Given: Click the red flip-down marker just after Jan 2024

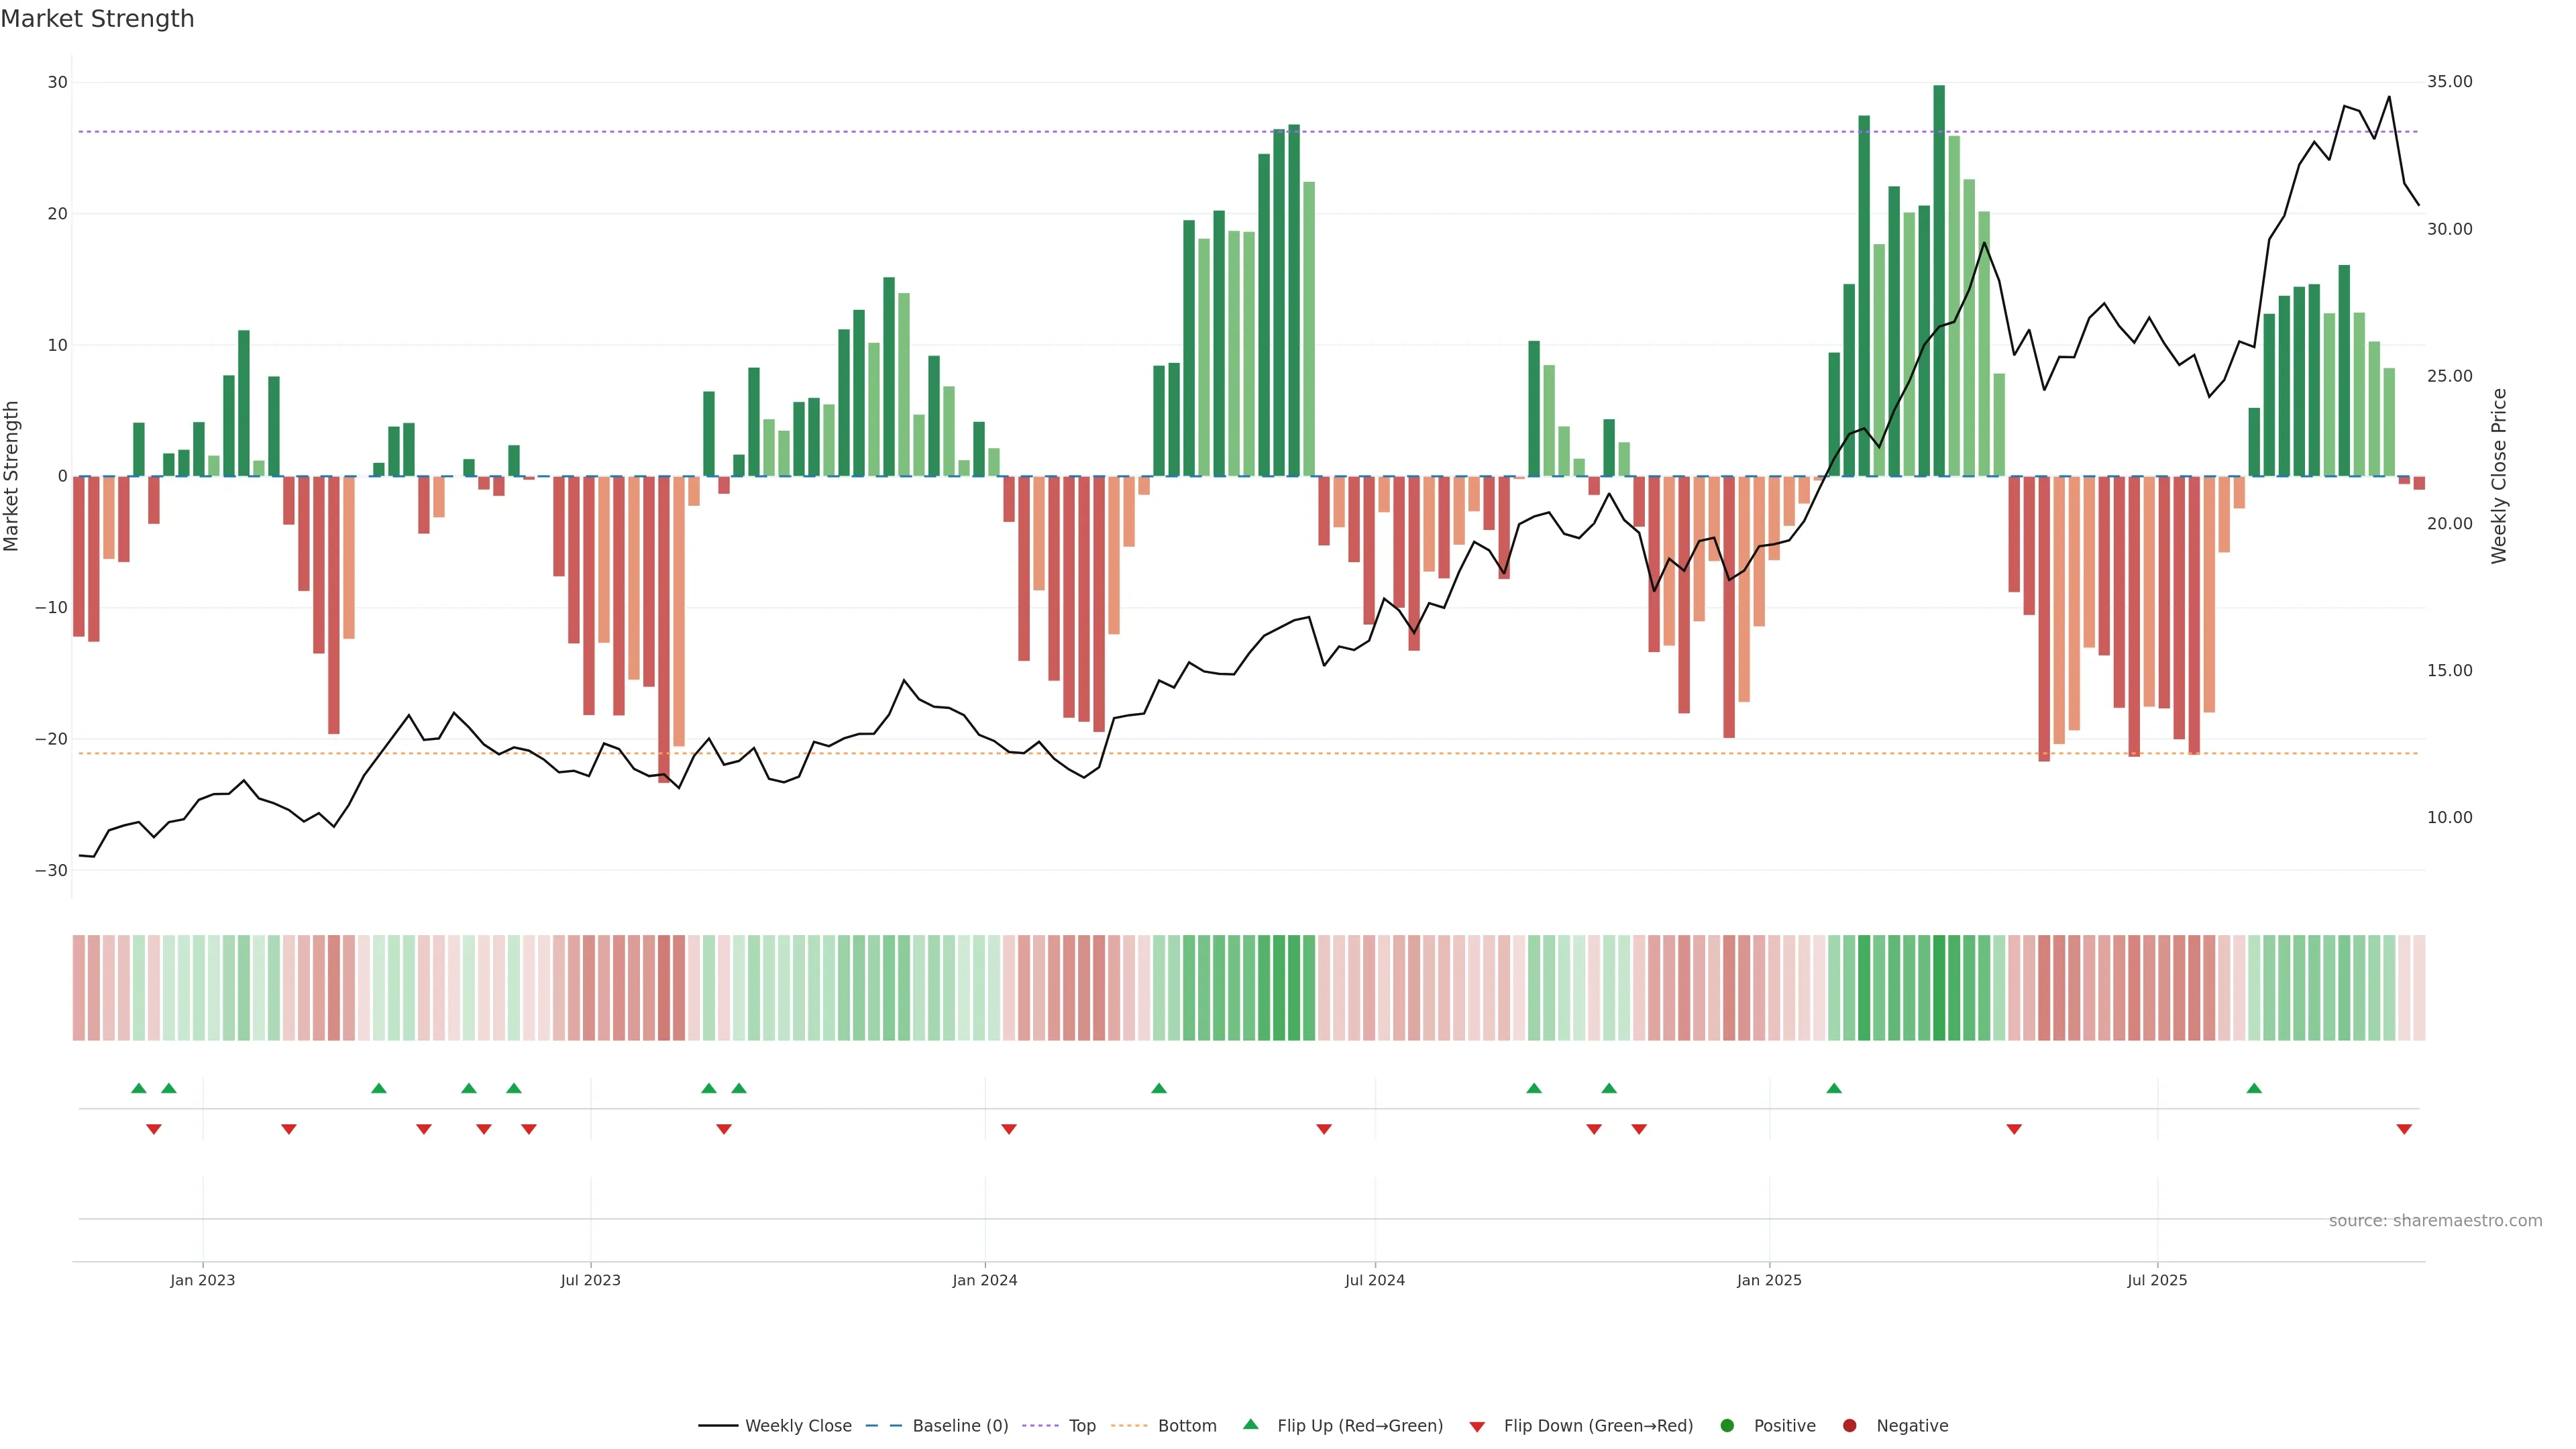Looking at the screenshot, I should [x=1009, y=1129].
